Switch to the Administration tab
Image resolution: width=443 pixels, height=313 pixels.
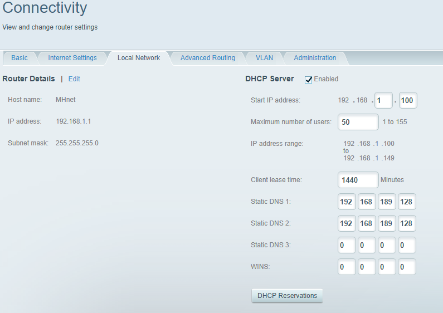[315, 58]
